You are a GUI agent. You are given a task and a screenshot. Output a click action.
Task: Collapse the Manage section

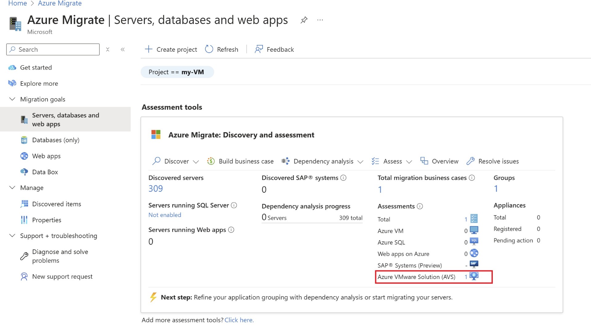click(12, 188)
